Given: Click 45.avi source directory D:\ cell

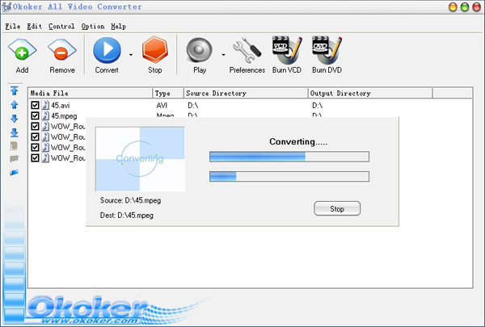Looking at the screenshot, I should (192, 106).
